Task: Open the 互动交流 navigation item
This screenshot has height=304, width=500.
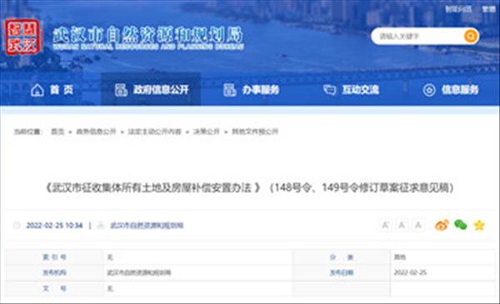Action: click(352, 90)
